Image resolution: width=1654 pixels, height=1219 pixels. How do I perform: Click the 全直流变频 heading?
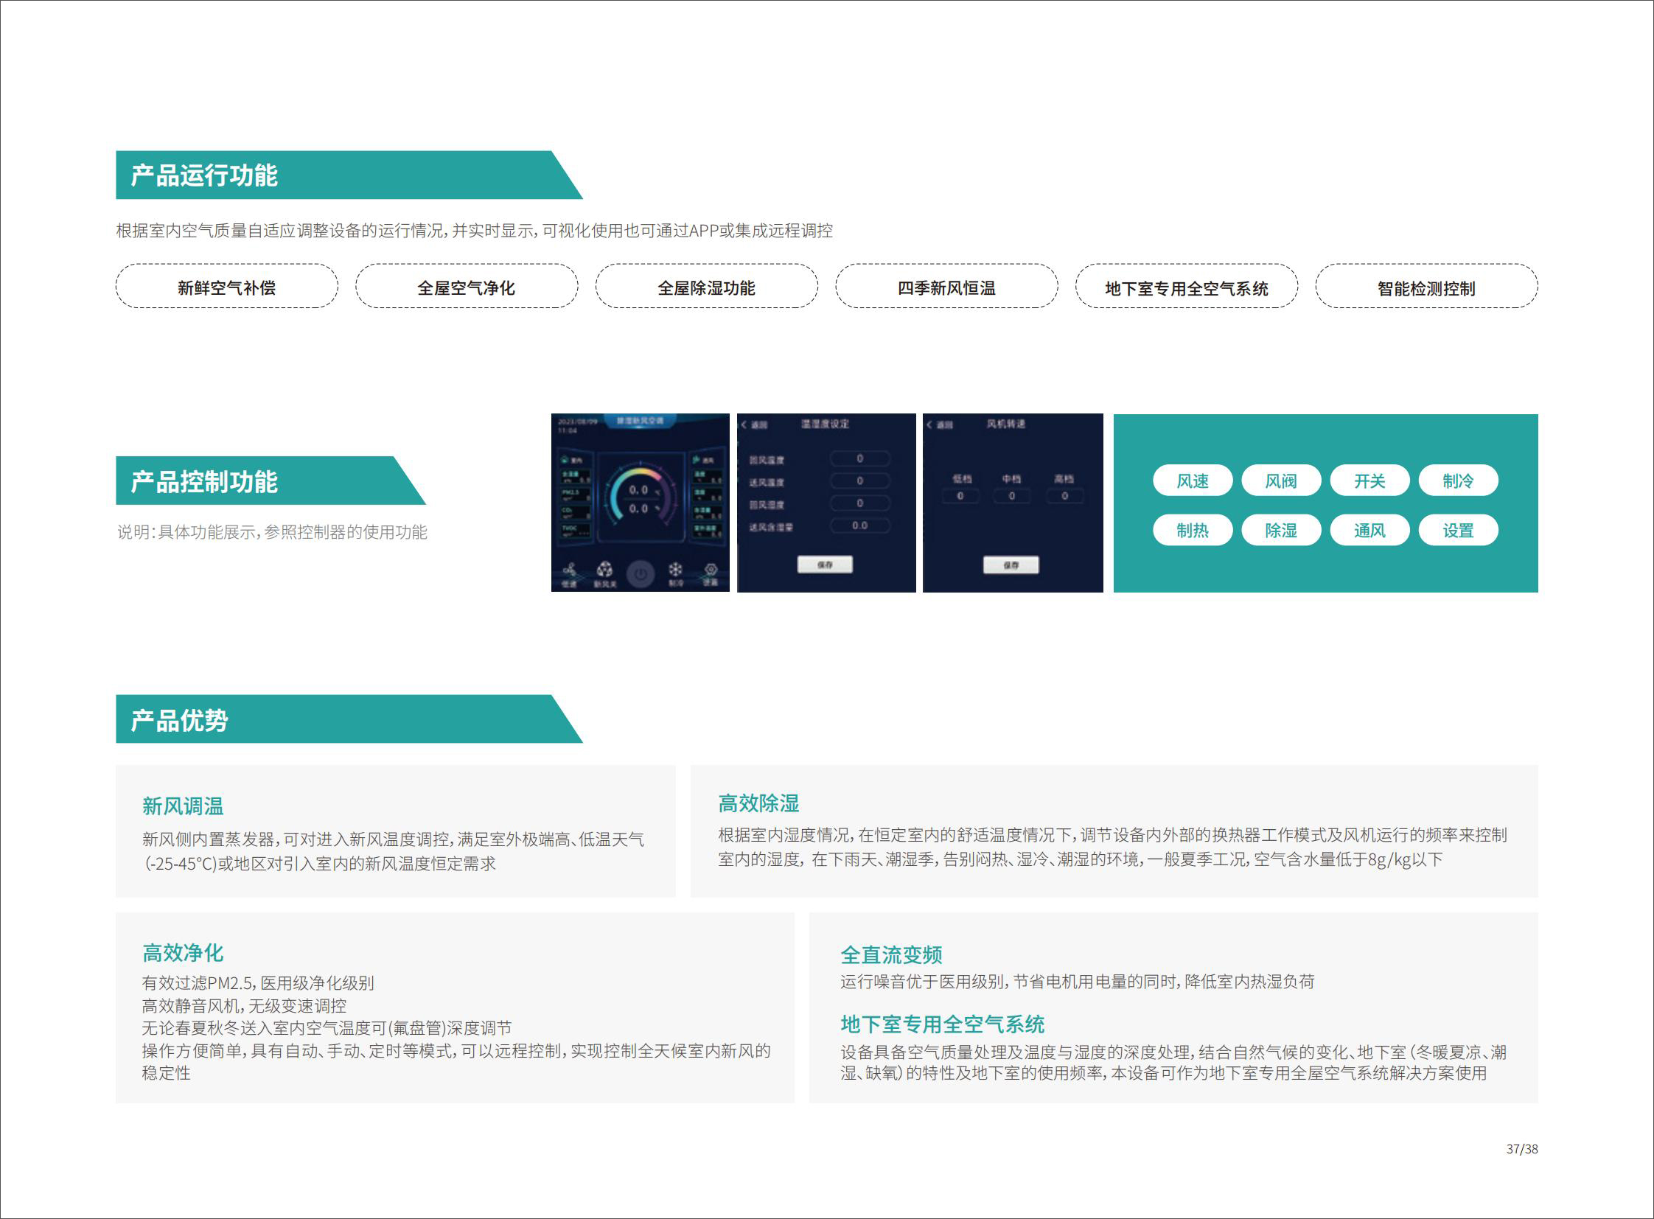point(892,955)
